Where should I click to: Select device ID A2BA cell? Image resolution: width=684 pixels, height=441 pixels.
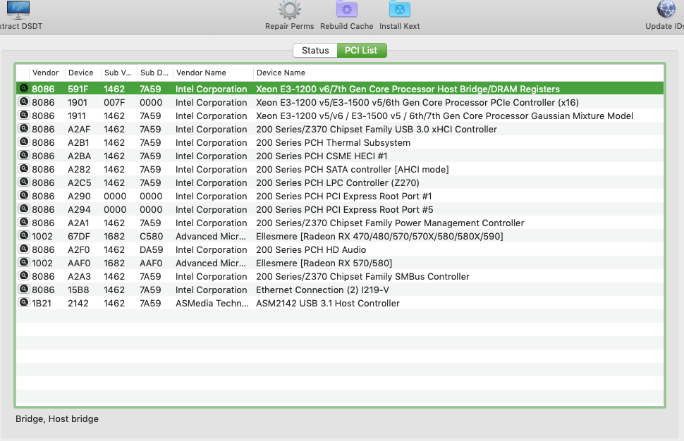(80, 156)
